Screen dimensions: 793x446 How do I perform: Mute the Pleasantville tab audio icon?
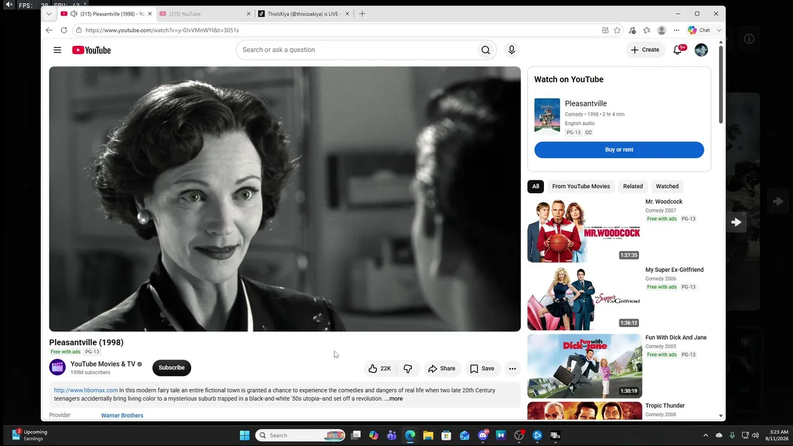coord(74,14)
